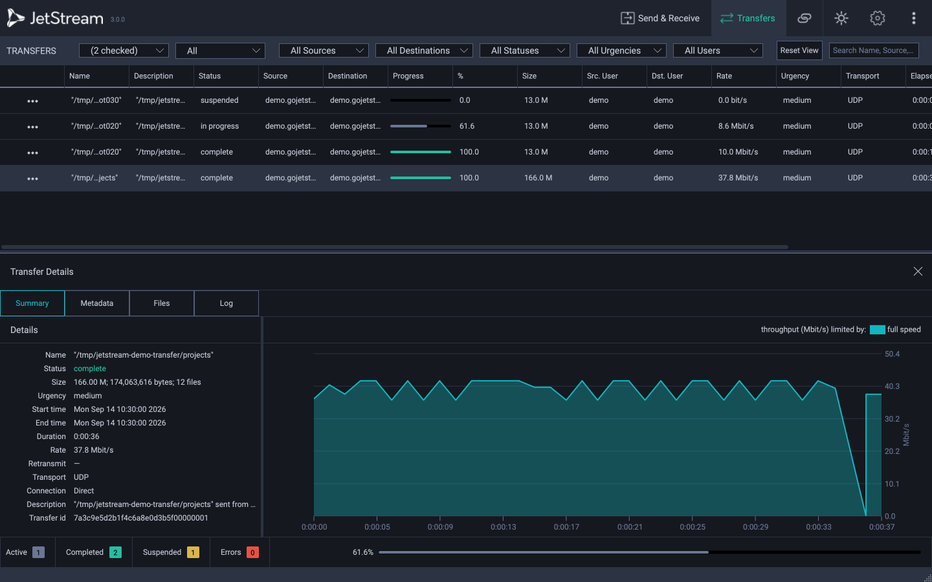Open actions menu for 166.0 M transfer

(32, 178)
